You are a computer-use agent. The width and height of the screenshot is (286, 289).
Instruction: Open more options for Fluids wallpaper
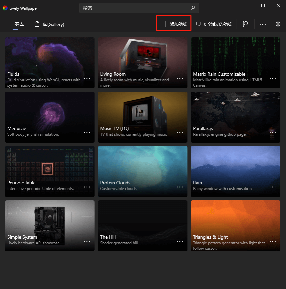87,78
